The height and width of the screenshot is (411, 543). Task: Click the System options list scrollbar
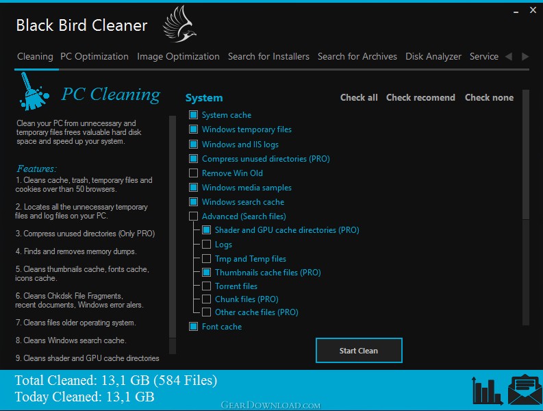tap(526, 208)
